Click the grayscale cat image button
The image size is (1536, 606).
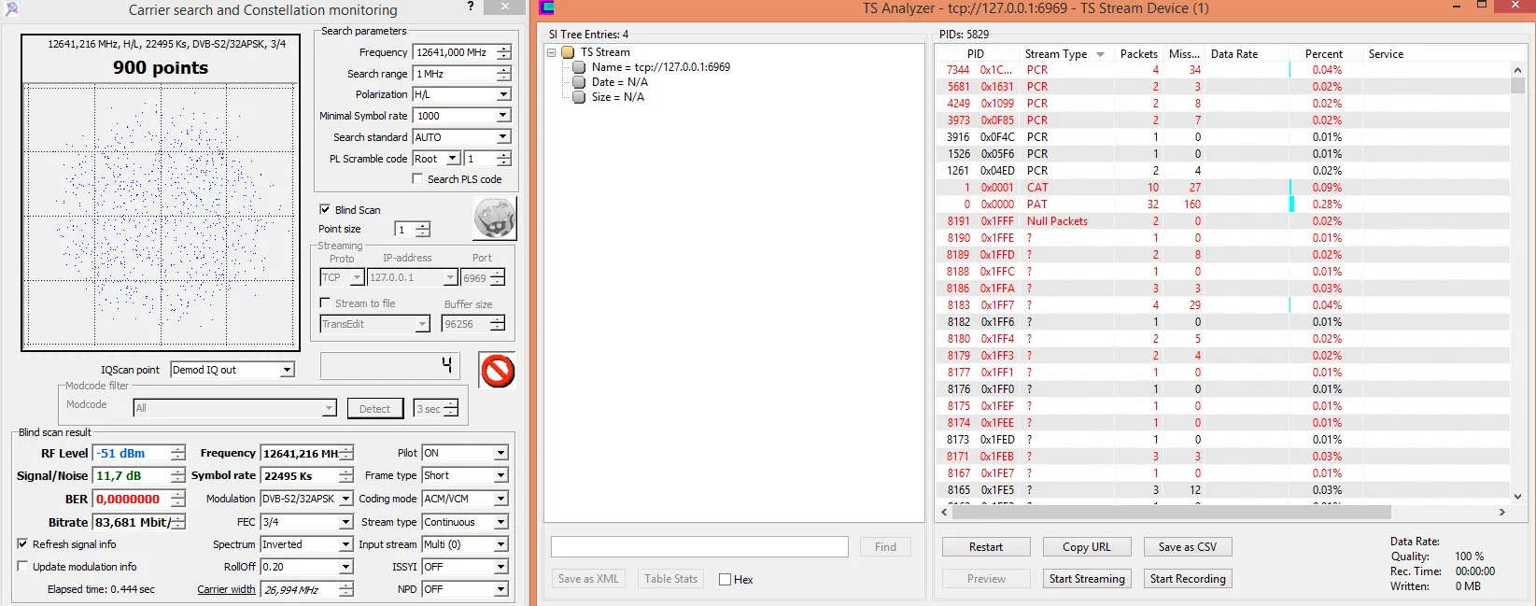[x=494, y=219]
